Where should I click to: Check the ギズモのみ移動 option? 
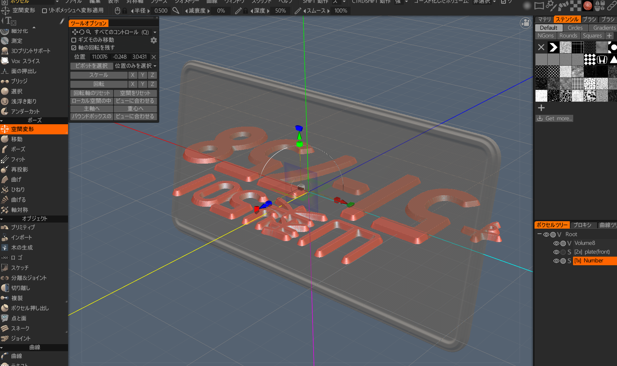tap(74, 40)
